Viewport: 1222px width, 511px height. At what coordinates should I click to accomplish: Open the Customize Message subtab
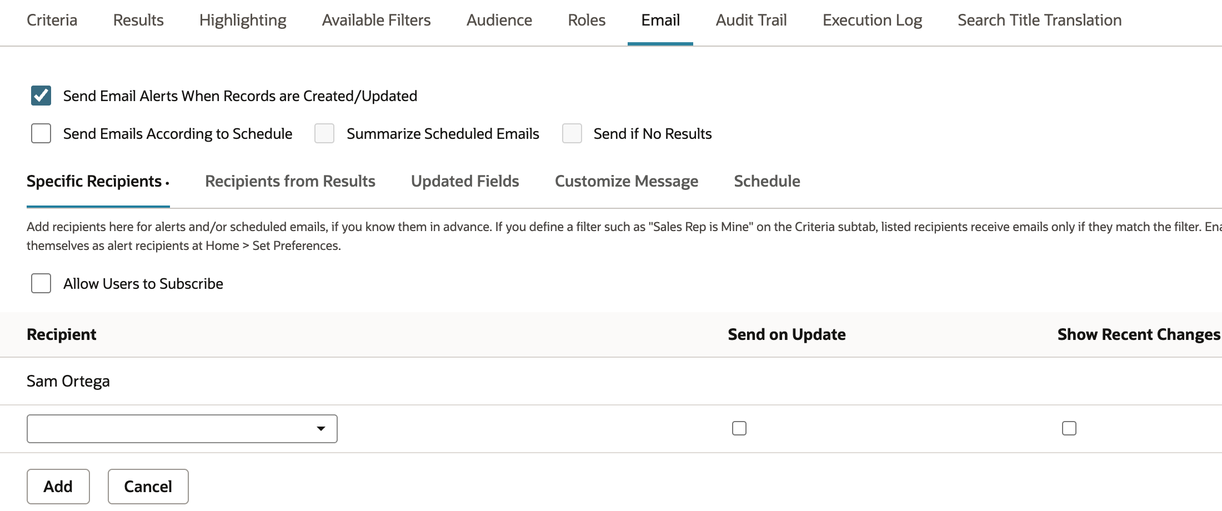627,182
